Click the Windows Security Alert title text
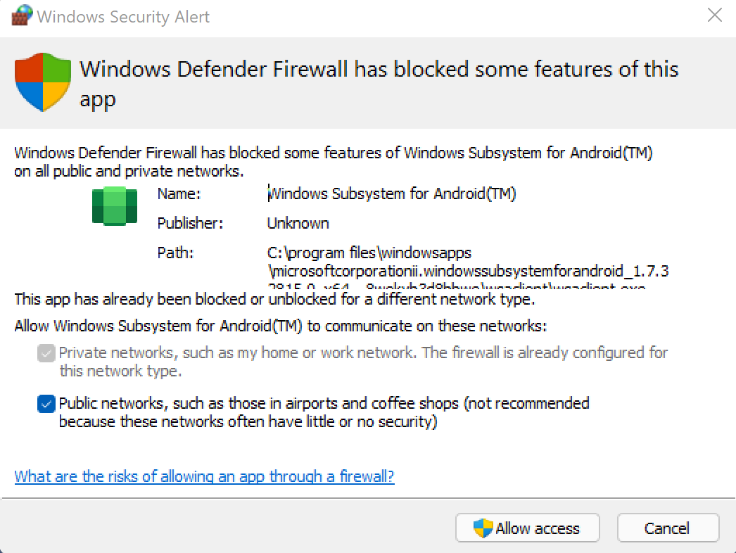The width and height of the screenshot is (736, 553). (123, 16)
